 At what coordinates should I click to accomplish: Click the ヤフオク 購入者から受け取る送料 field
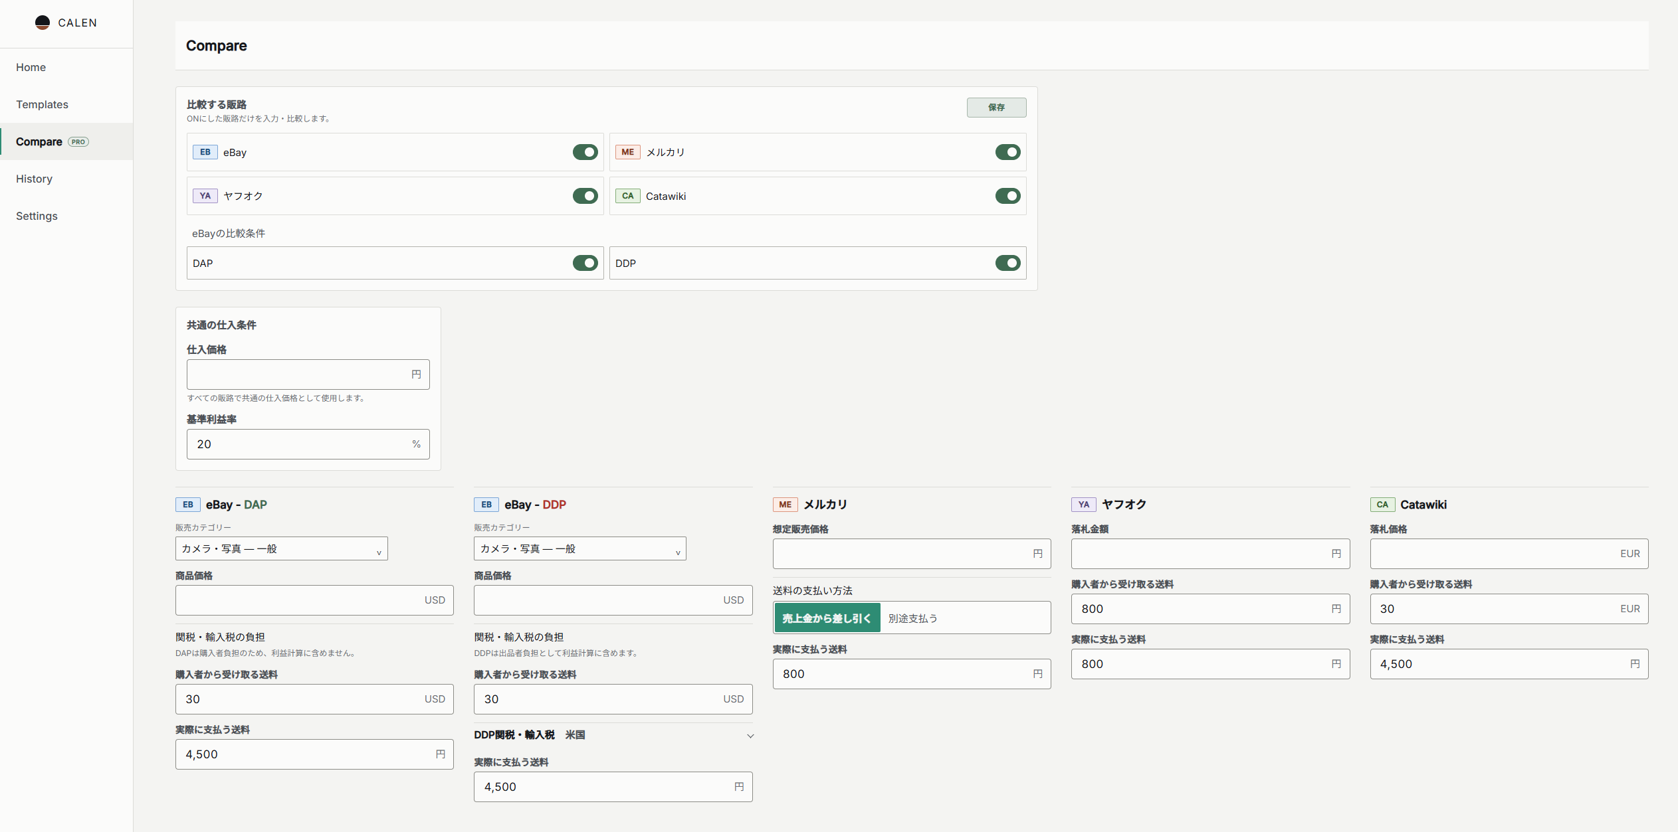pyautogui.click(x=1210, y=609)
